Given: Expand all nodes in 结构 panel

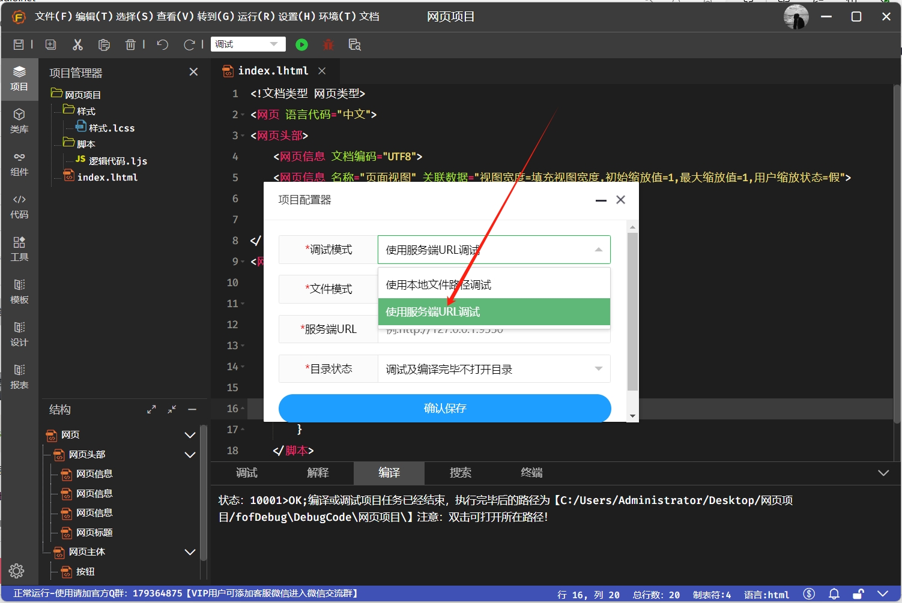Looking at the screenshot, I should (x=151, y=409).
